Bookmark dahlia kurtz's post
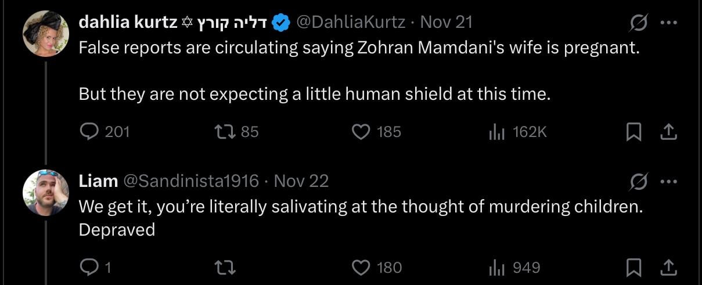Image resolution: width=702 pixels, height=285 pixels. click(x=632, y=132)
